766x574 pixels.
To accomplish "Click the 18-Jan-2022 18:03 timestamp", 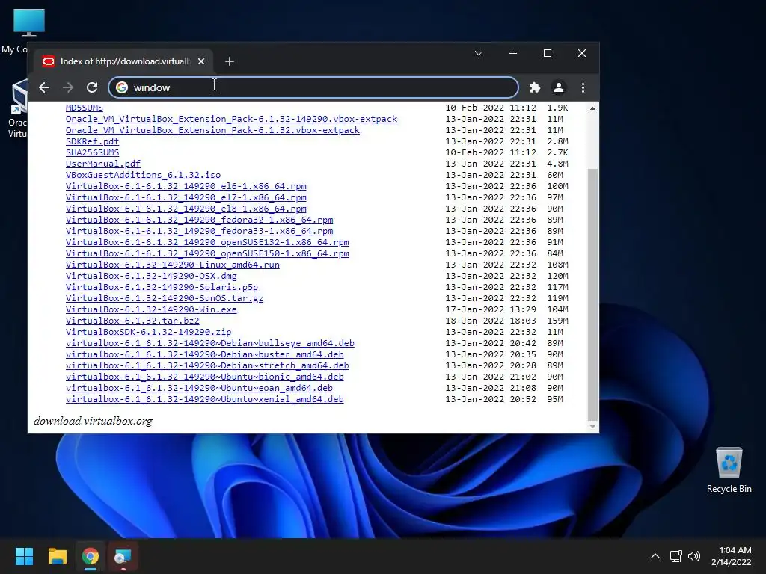I will (x=491, y=321).
